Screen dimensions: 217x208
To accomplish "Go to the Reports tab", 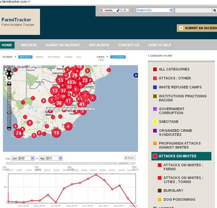I will click(29, 45).
